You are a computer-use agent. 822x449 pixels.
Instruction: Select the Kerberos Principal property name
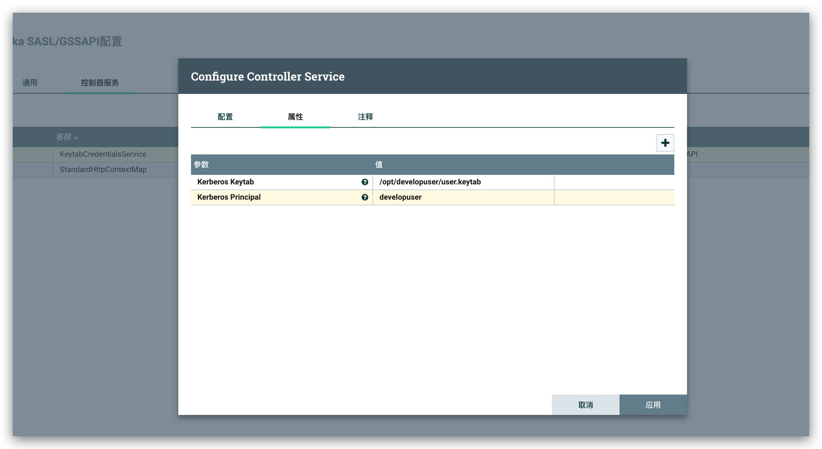229,197
